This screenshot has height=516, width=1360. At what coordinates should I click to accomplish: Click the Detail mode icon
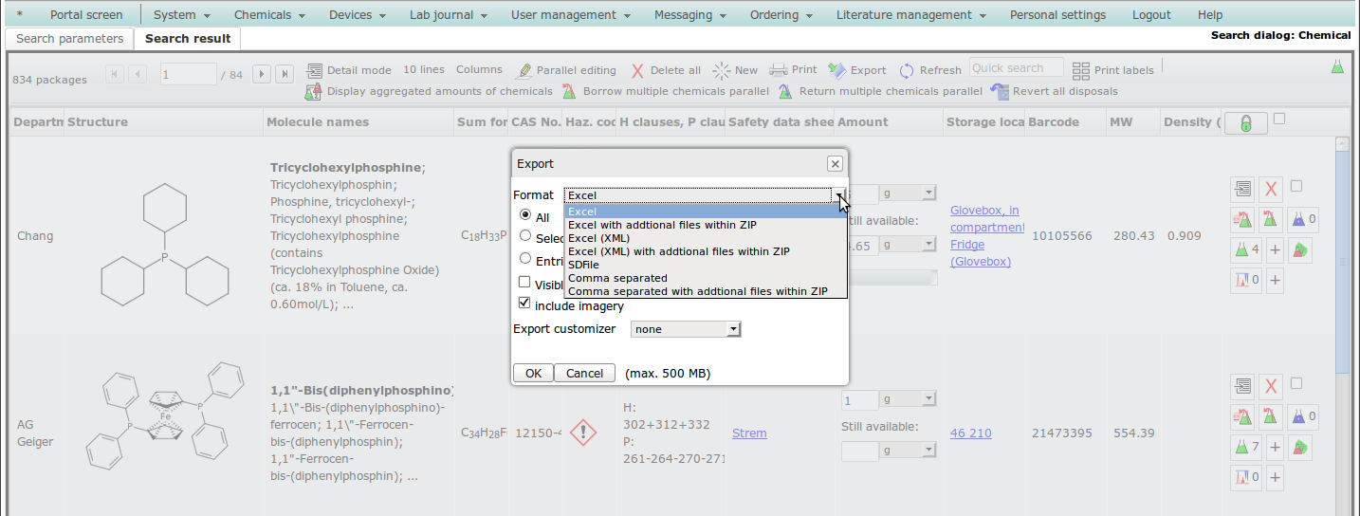click(314, 70)
